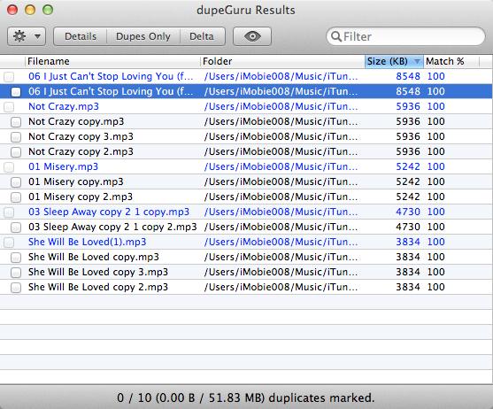Sort by Match % column header

(451, 61)
